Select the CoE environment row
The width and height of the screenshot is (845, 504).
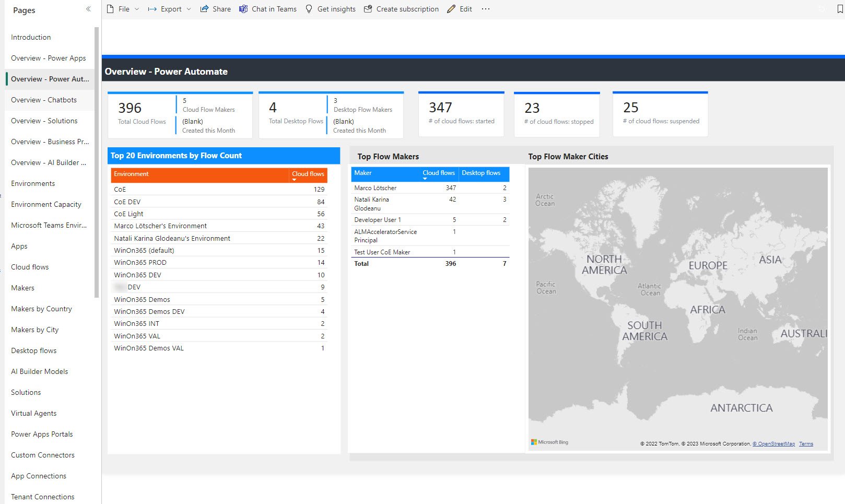click(x=219, y=189)
